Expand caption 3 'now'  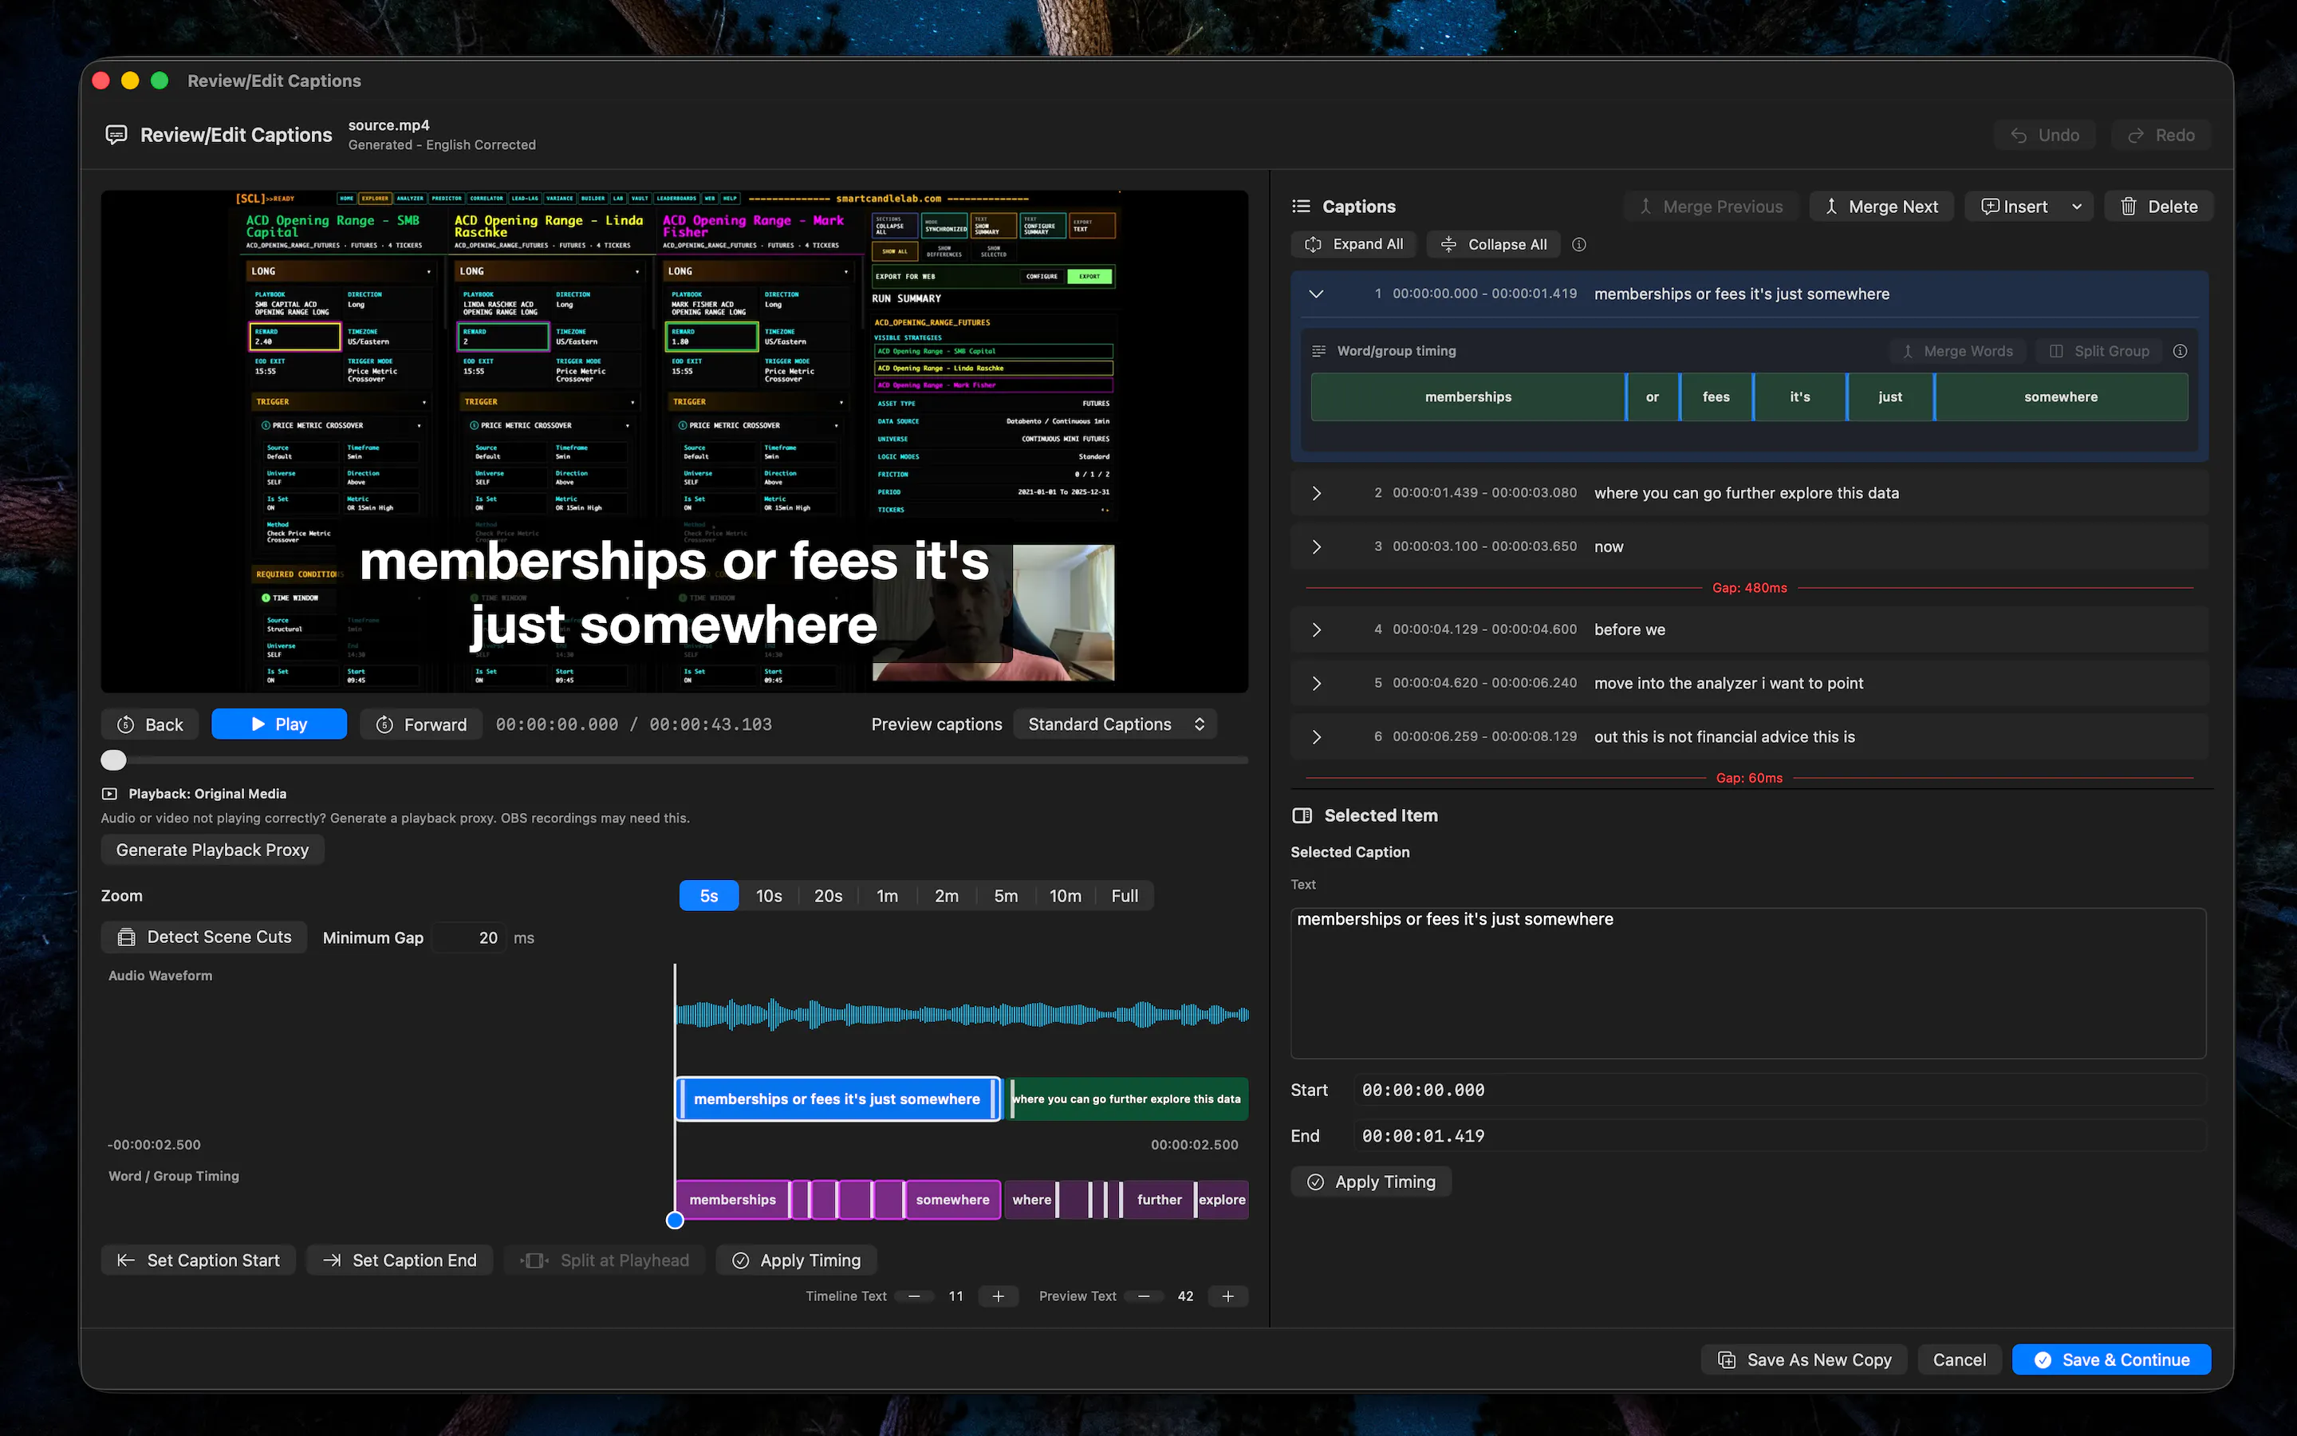click(x=1315, y=546)
